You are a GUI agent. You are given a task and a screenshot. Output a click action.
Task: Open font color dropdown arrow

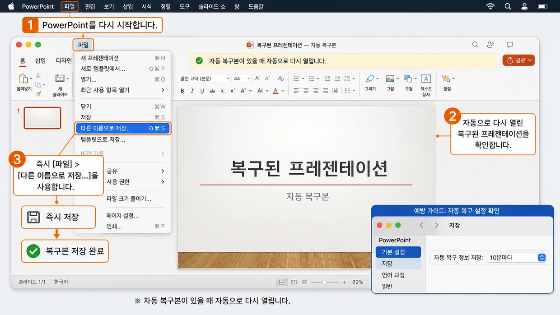click(x=283, y=91)
